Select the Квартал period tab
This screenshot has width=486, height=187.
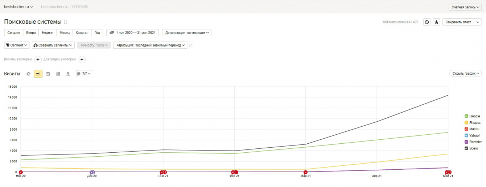tap(82, 32)
